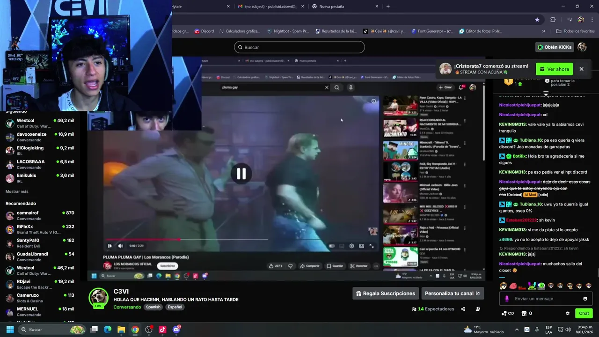Open the Kick user avatar menu
Viewport: 599px width, 337px height.
click(582, 47)
